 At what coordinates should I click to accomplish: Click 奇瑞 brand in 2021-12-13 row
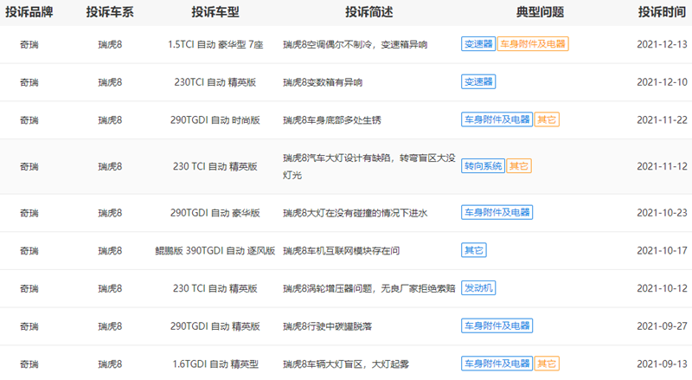tap(29, 45)
